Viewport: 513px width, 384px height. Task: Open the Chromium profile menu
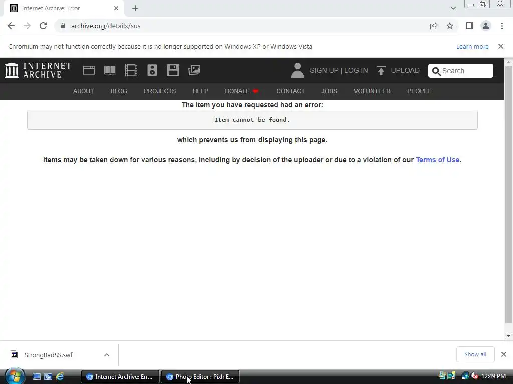tap(486, 26)
